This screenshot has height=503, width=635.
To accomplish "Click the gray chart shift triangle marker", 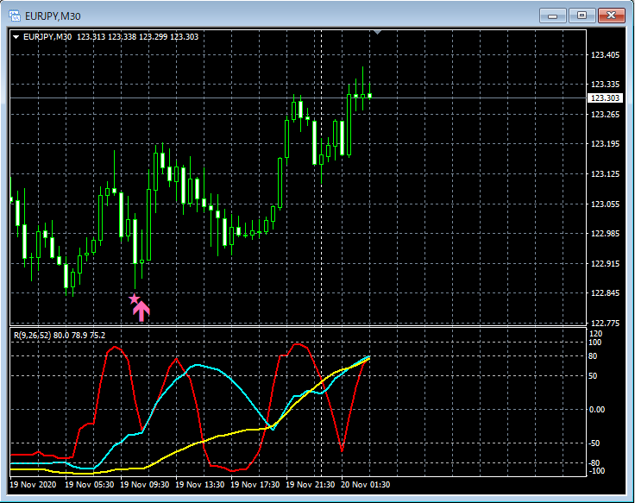I will tap(376, 32).
